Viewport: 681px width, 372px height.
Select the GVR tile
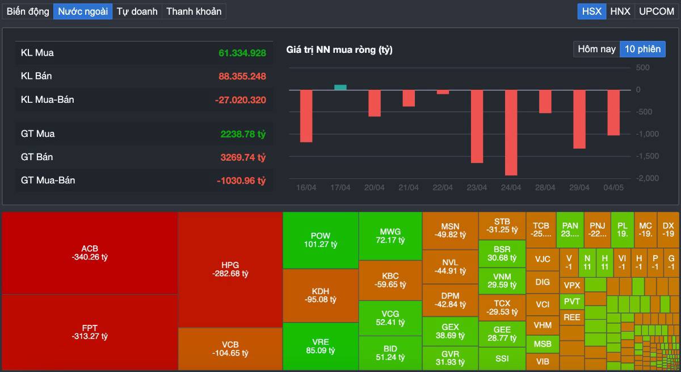(450, 358)
